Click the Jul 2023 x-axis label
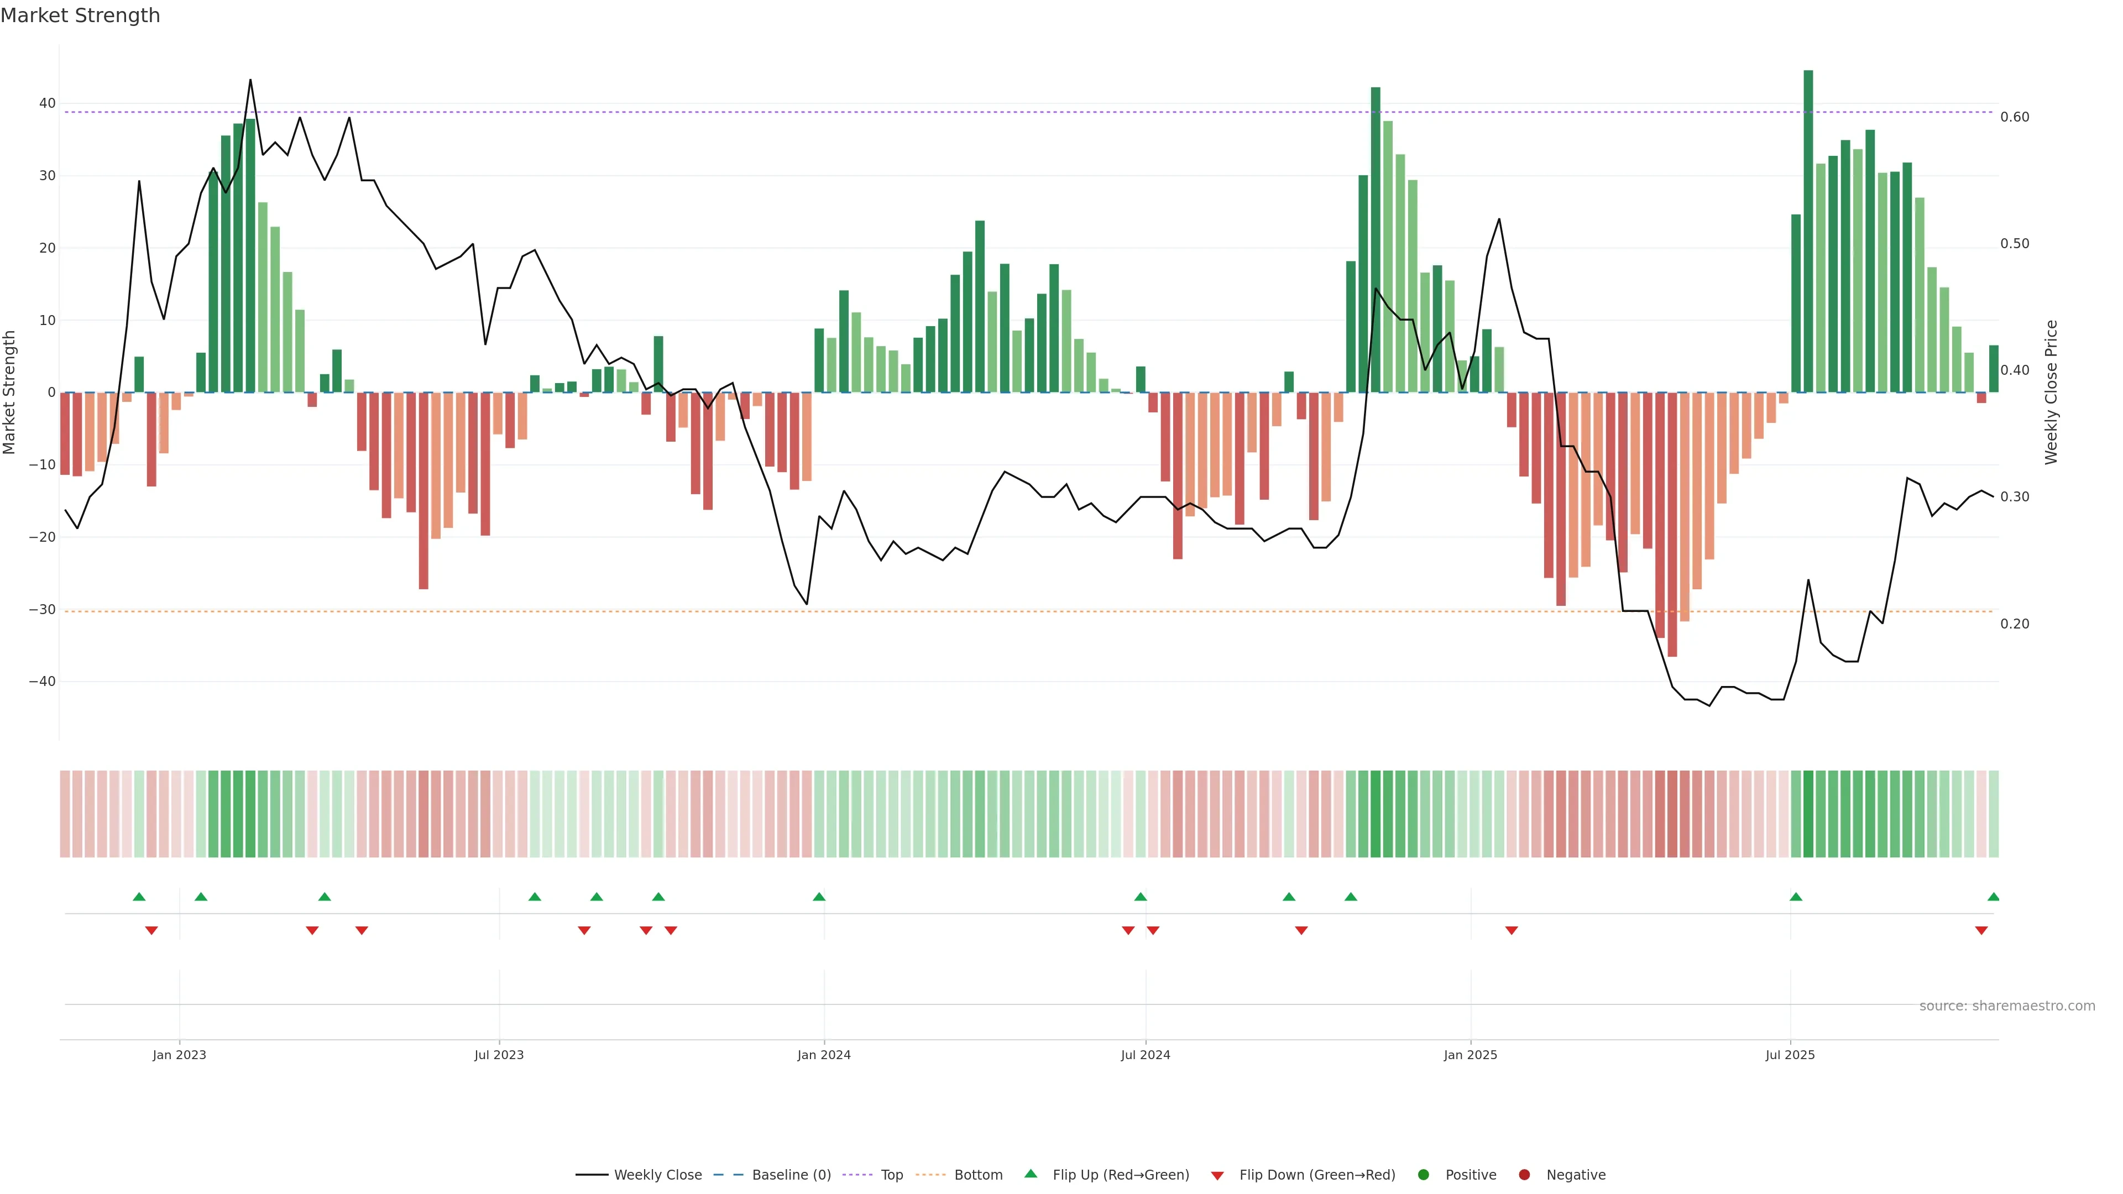Image resolution: width=2123 pixels, height=1194 pixels. 499,1055
